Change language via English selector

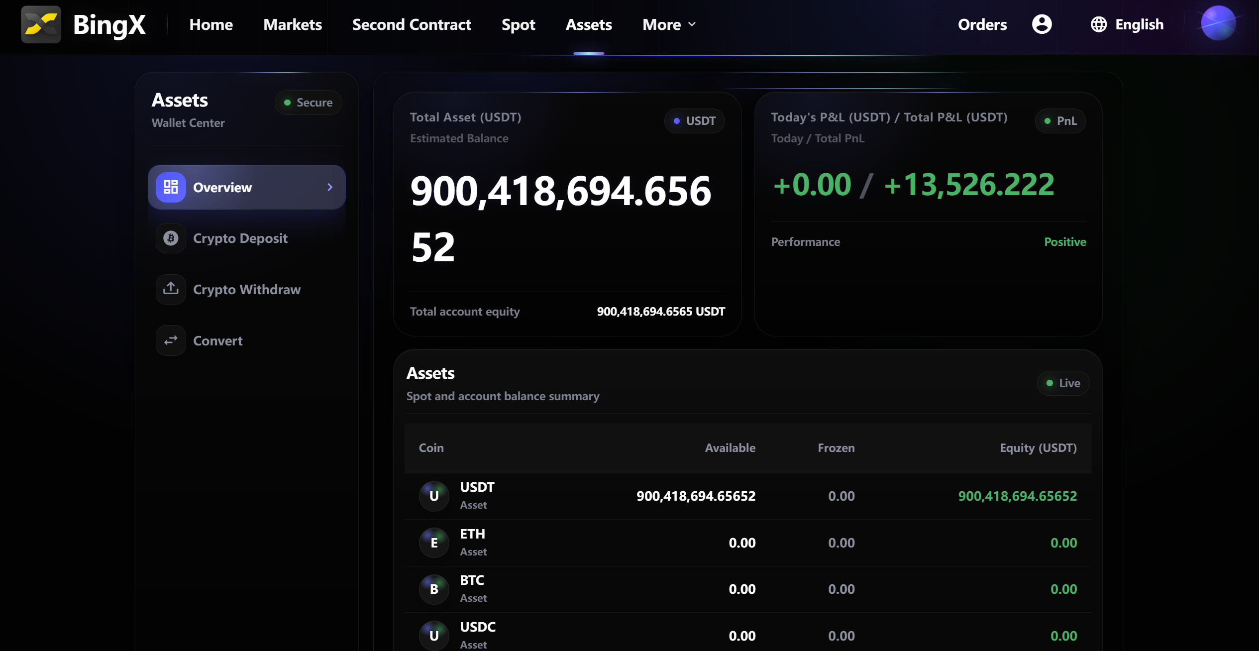click(x=1139, y=24)
